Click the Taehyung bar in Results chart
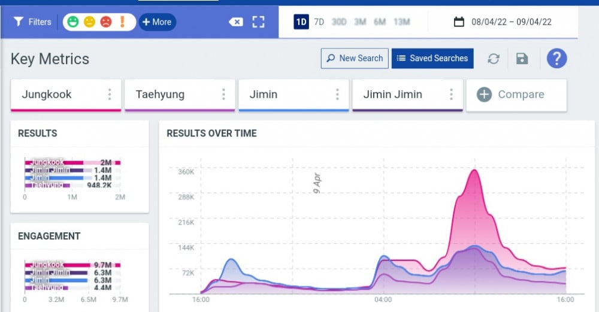The image size is (599, 312). pos(47,185)
